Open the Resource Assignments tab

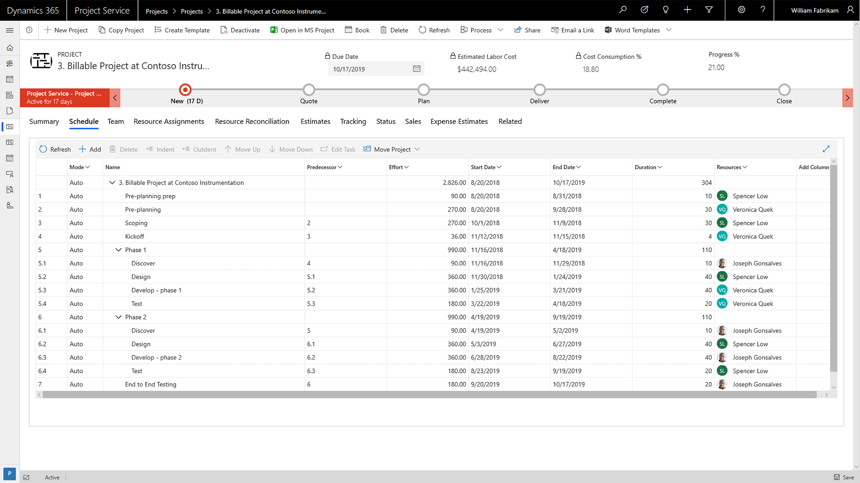(x=169, y=121)
